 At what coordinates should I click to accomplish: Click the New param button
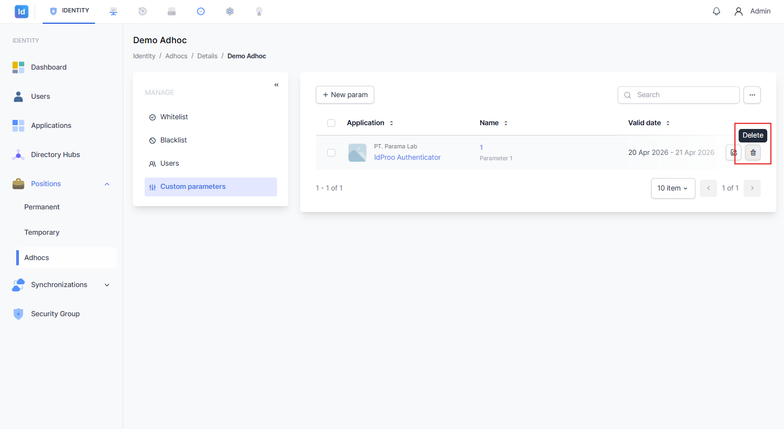pos(345,95)
